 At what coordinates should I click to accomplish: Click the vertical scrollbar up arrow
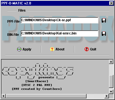pos(111,62)
